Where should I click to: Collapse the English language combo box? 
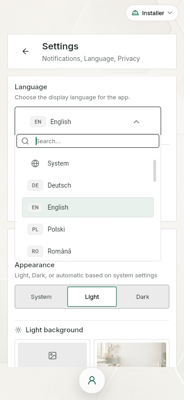(x=88, y=121)
